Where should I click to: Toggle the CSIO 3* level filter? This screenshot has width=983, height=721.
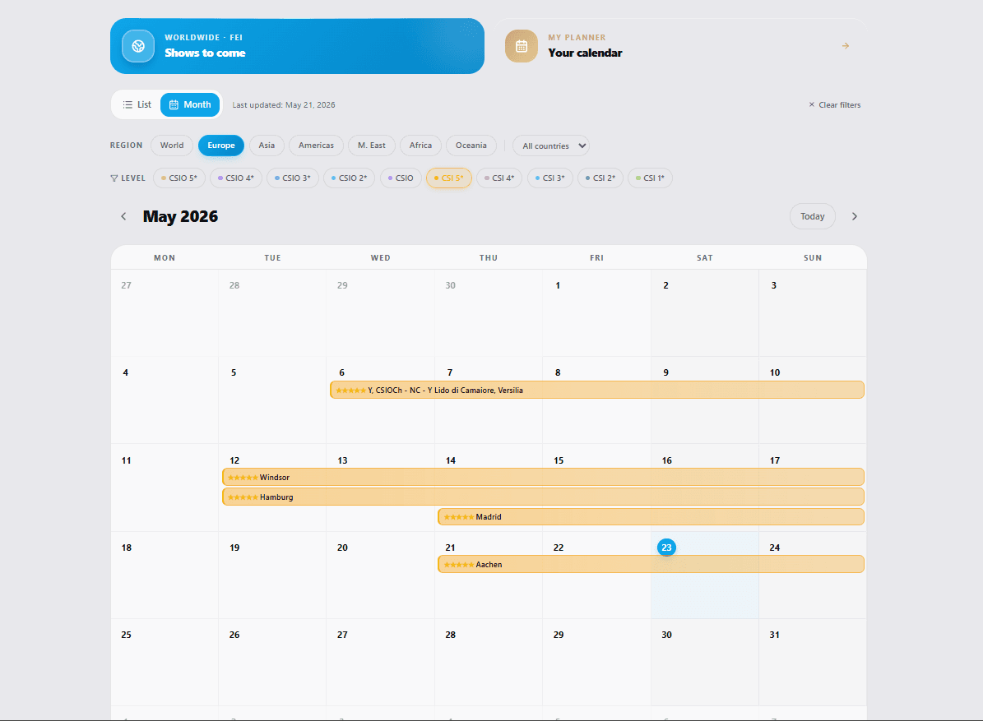pos(293,178)
